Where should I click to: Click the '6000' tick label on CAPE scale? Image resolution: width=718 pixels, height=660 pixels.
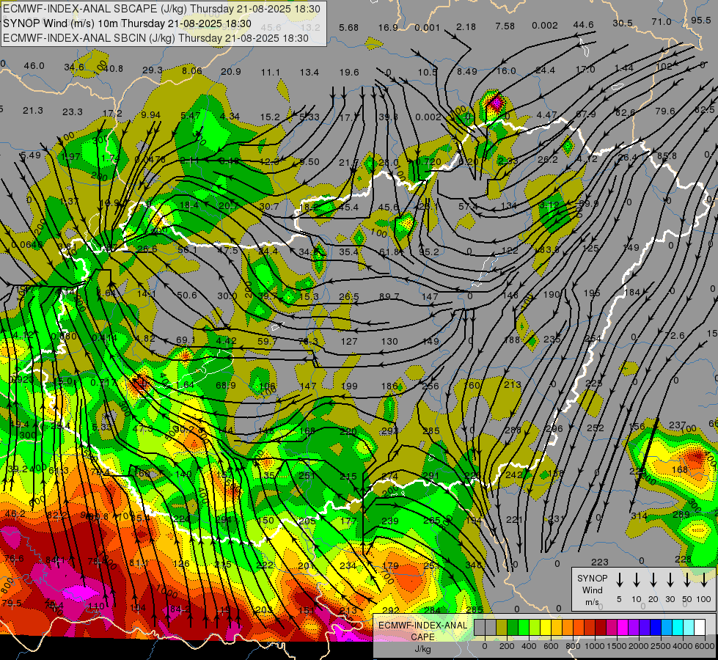705,646
